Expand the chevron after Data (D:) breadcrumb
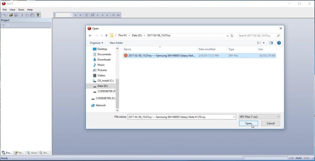The width and height of the screenshot is (315, 161). tap(145, 36)
